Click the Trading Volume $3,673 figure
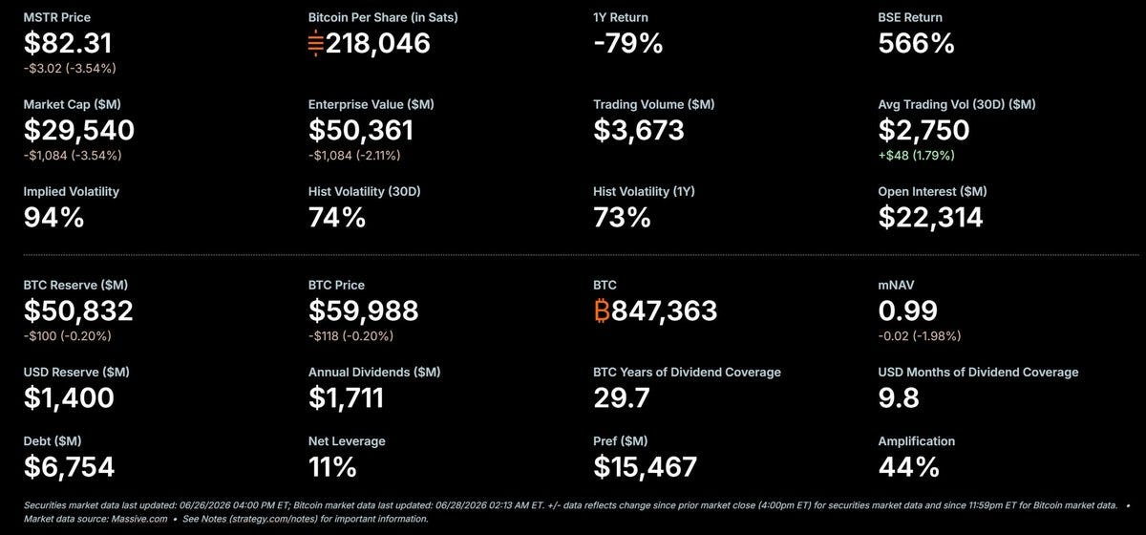 tap(639, 130)
